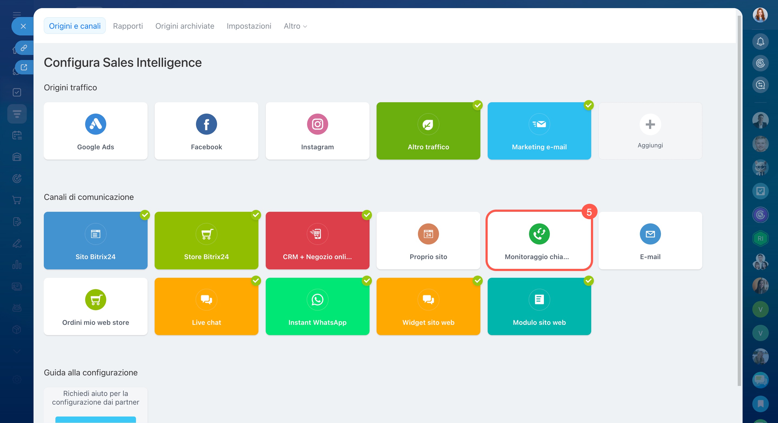Image resolution: width=778 pixels, height=423 pixels.
Task: Open the Proprio sito channel
Action: click(x=428, y=240)
